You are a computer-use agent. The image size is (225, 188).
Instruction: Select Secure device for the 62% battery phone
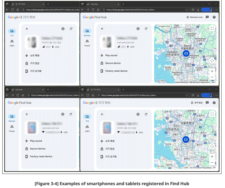113,63
